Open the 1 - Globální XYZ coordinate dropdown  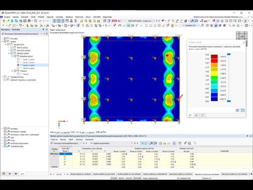coord(198,26)
